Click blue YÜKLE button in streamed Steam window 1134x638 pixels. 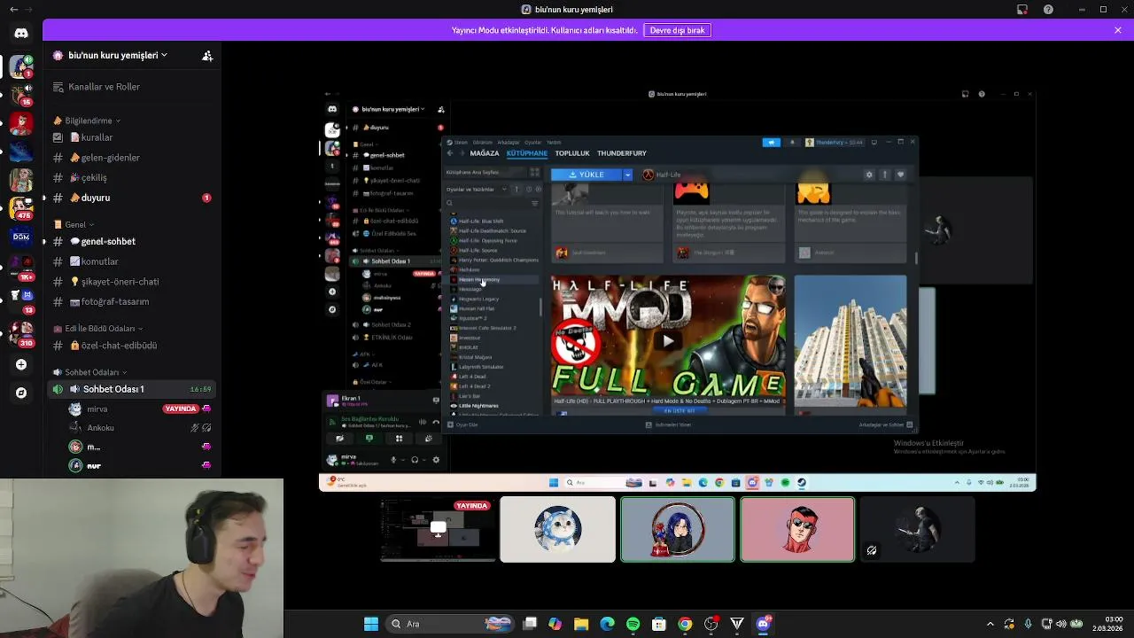(586, 175)
